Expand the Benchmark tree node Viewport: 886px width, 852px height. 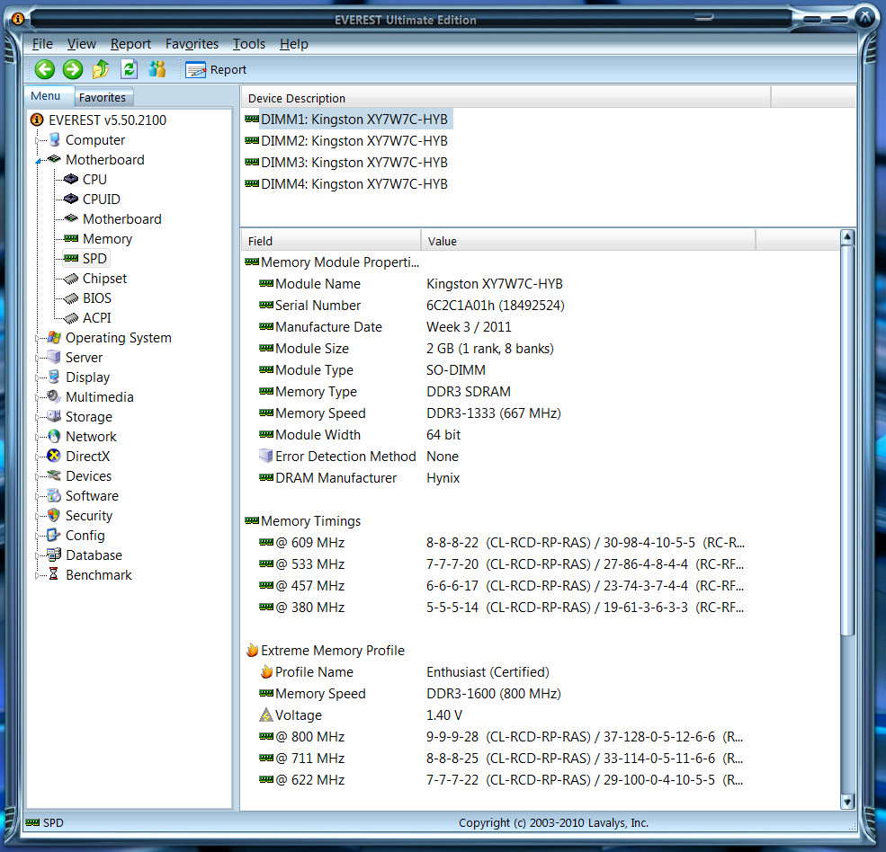click(x=38, y=575)
